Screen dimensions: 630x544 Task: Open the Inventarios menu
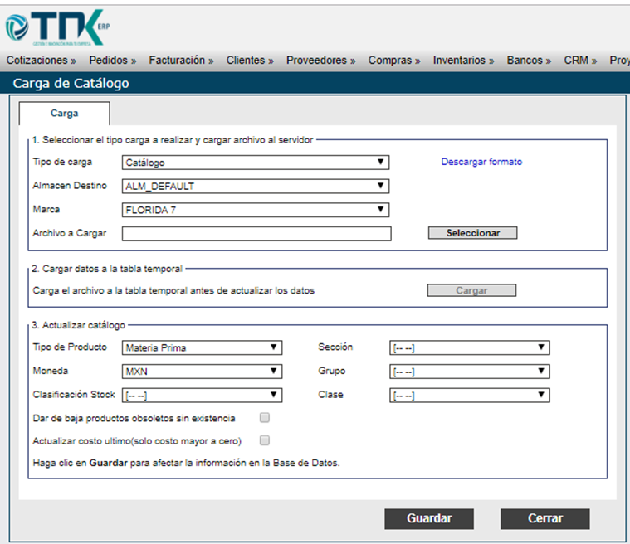463,61
